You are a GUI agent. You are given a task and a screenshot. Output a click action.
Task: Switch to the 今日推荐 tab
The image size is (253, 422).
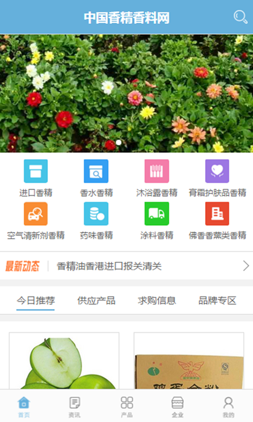coord(36,301)
